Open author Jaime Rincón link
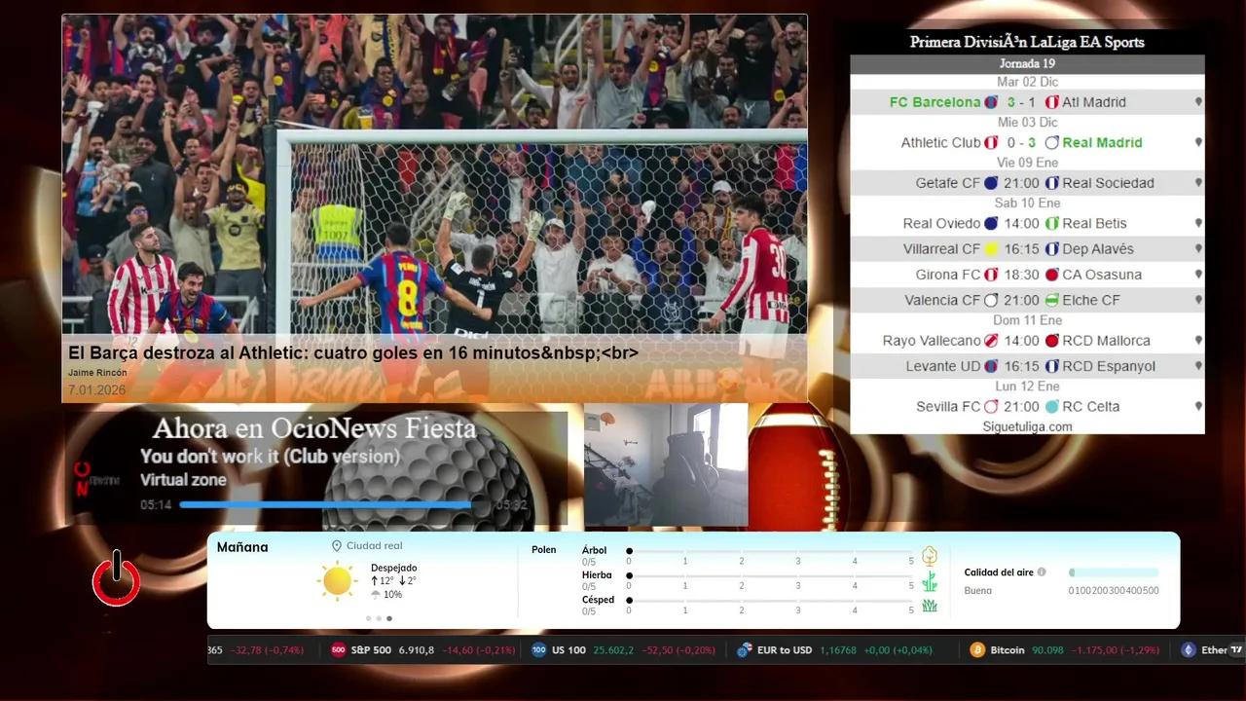Image resolution: width=1246 pixels, height=701 pixels. 97,373
